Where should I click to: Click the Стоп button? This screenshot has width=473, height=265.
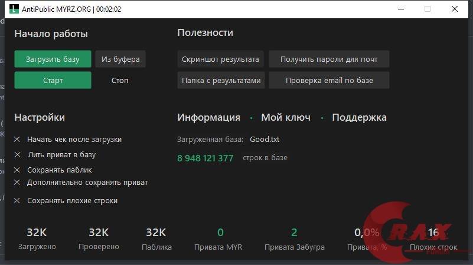pyautogui.click(x=120, y=80)
